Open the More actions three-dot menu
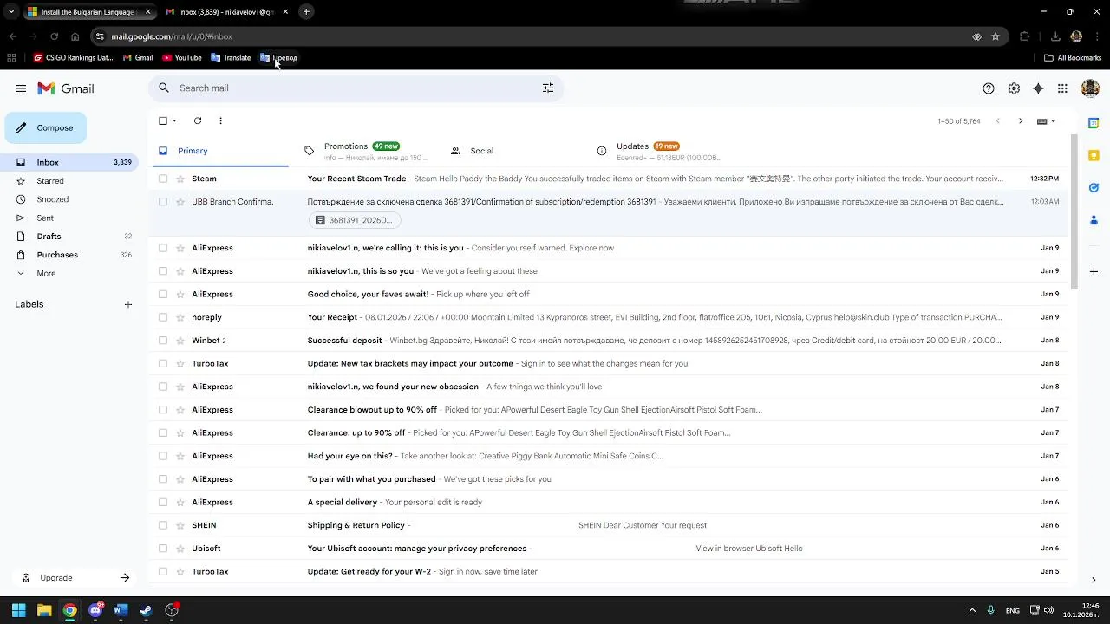 click(x=220, y=121)
